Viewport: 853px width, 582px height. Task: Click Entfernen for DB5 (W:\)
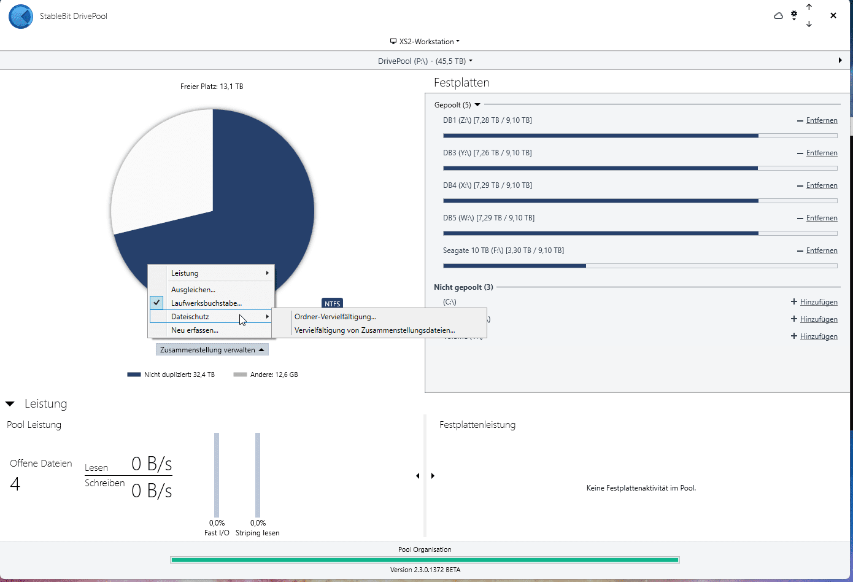point(822,218)
